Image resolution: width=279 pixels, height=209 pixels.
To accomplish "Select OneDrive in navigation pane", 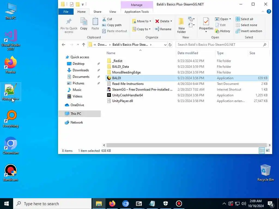I will [x=77, y=105].
